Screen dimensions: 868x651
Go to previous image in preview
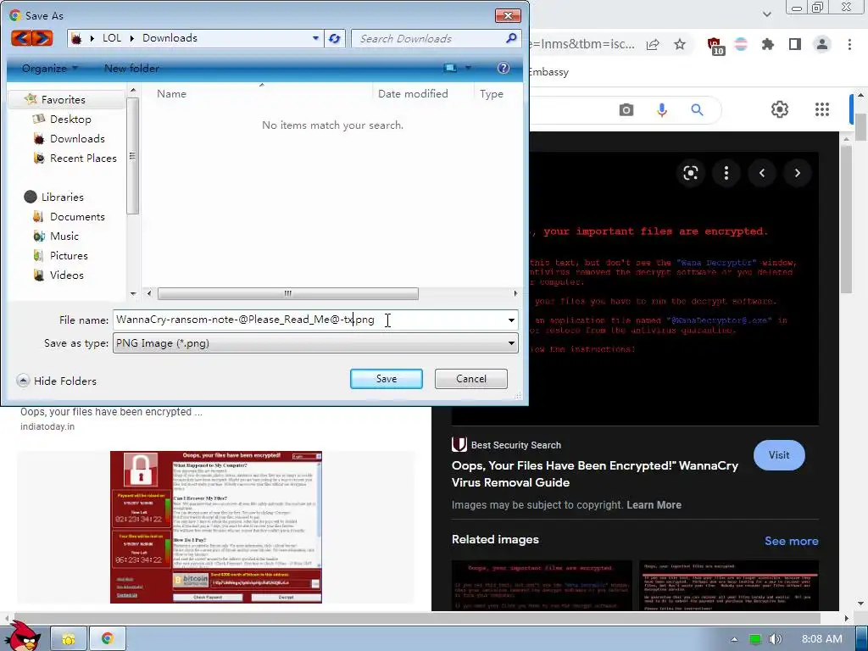click(x=762, y=173)
